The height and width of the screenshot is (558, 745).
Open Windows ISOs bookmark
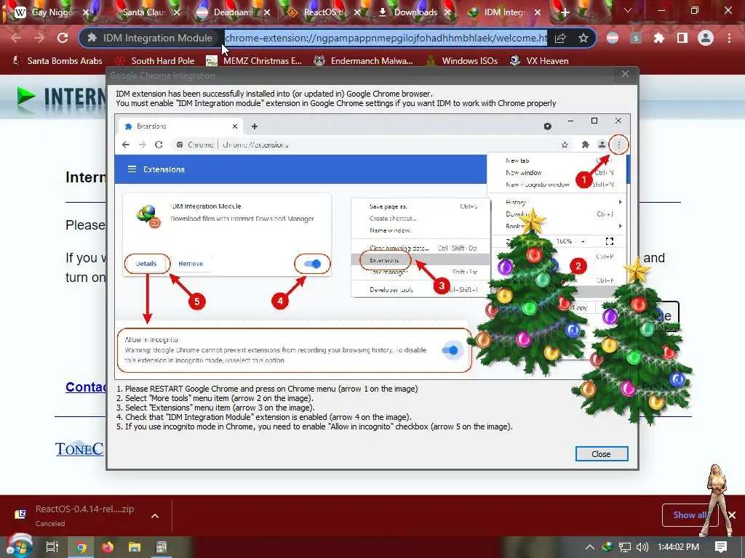[x=461, y=61]
